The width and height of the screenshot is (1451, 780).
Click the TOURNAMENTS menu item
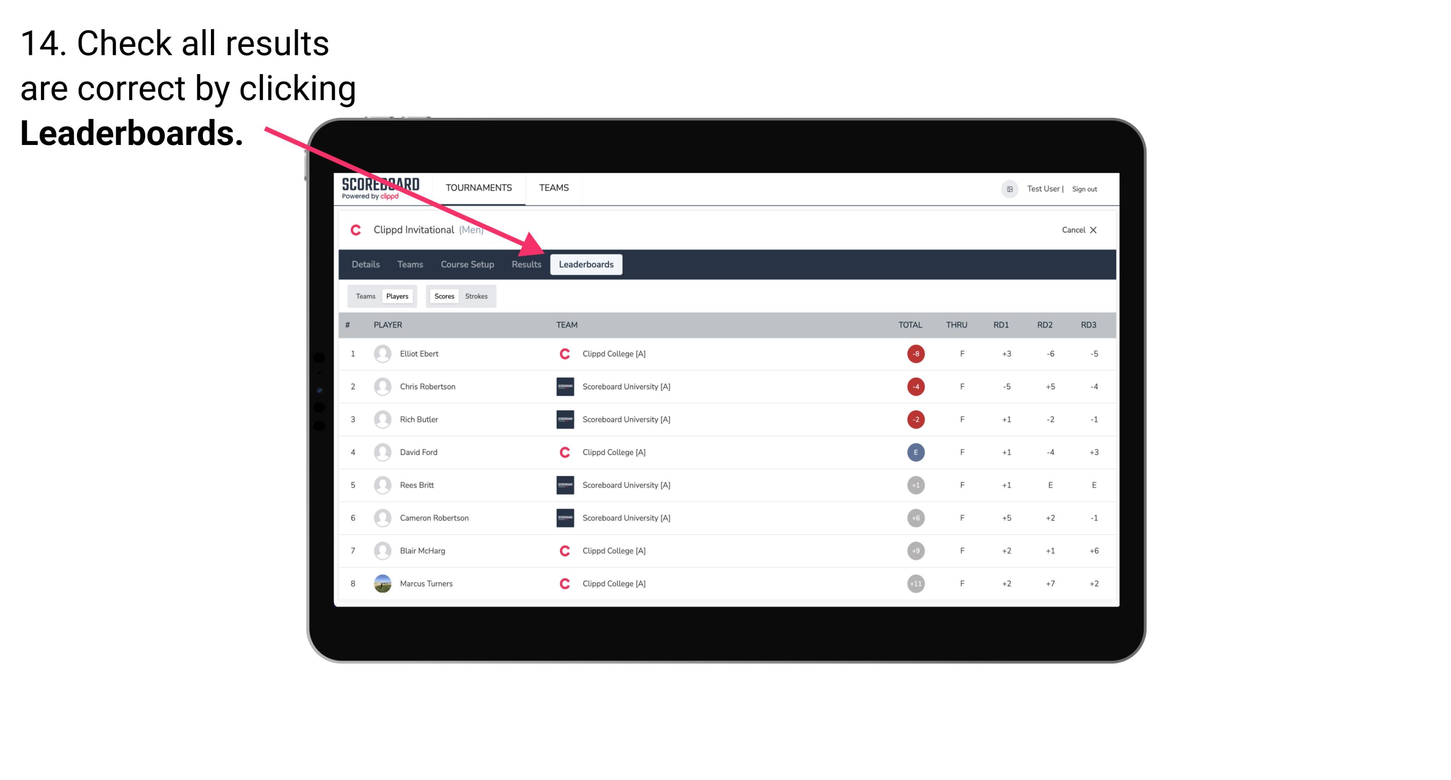pyautogui.click(x=479, y=187)
